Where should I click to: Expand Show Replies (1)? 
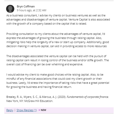coord(27,110)
